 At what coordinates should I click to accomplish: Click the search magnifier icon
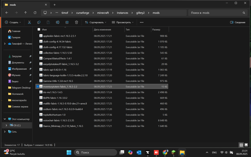(x=244, y=13)
